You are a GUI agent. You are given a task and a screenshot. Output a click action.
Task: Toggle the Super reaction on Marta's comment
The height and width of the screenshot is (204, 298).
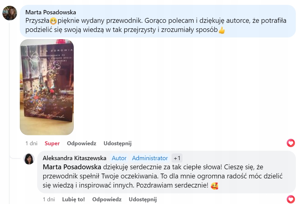click(x=52, y=143)
